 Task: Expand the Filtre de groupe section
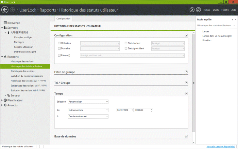pos(186,72)
